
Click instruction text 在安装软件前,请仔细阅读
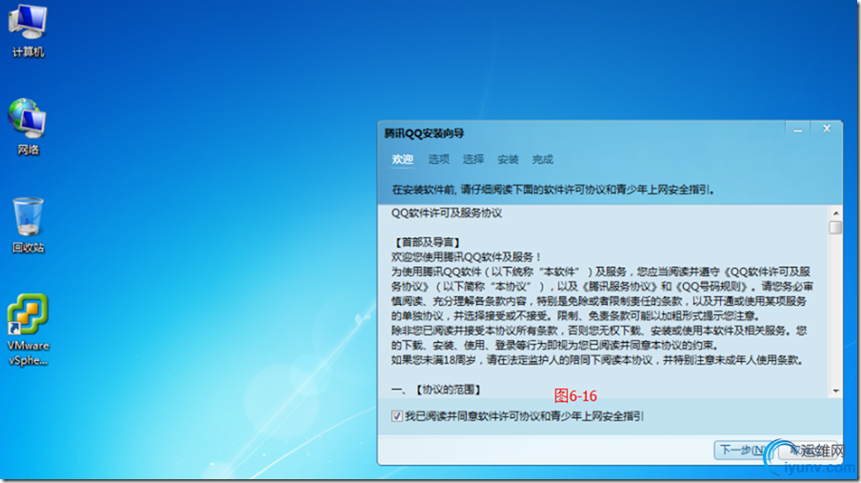tap(553, 190)
